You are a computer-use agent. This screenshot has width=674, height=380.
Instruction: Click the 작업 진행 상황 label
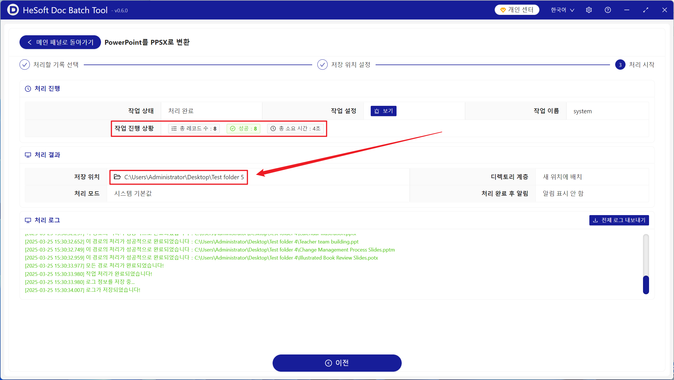click(134, 128)
